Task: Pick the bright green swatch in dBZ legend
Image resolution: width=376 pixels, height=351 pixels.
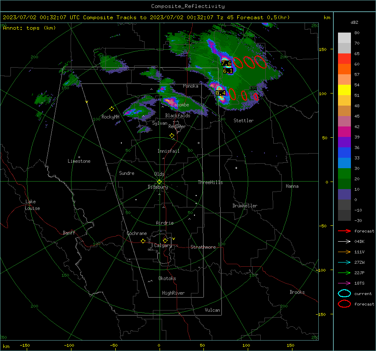Action: coord(344,173)
